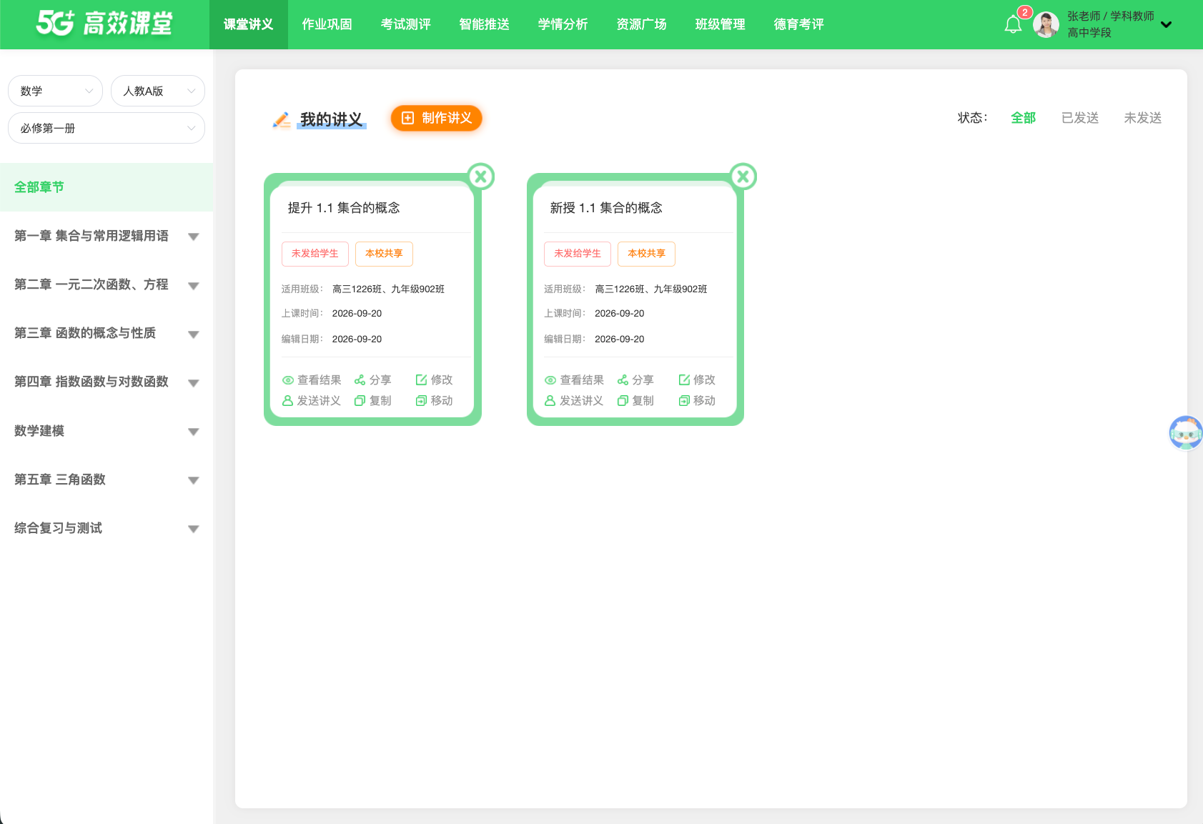Modify (修改) the 提升 1.1 handout
Image resolution: width=1203 pixels, height=824 pixels.
pos(435,380)
